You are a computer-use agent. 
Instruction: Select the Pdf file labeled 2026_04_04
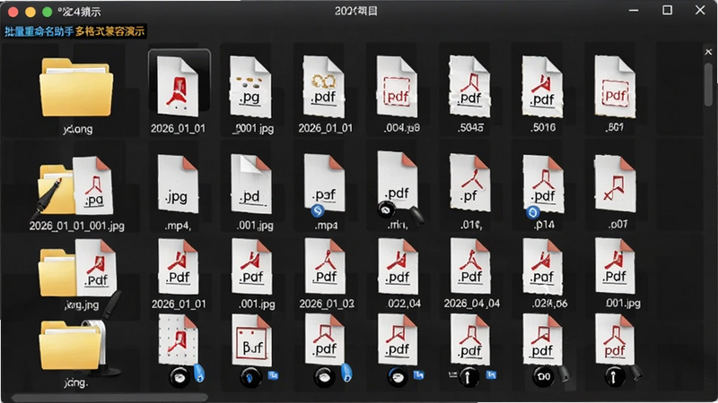click(470, 266)
